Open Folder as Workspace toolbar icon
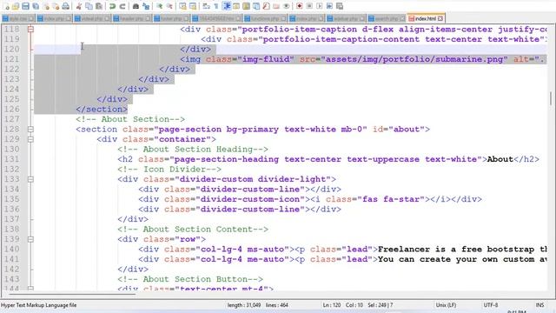Viewport: 556px width, 313px height. coord(276,6)
